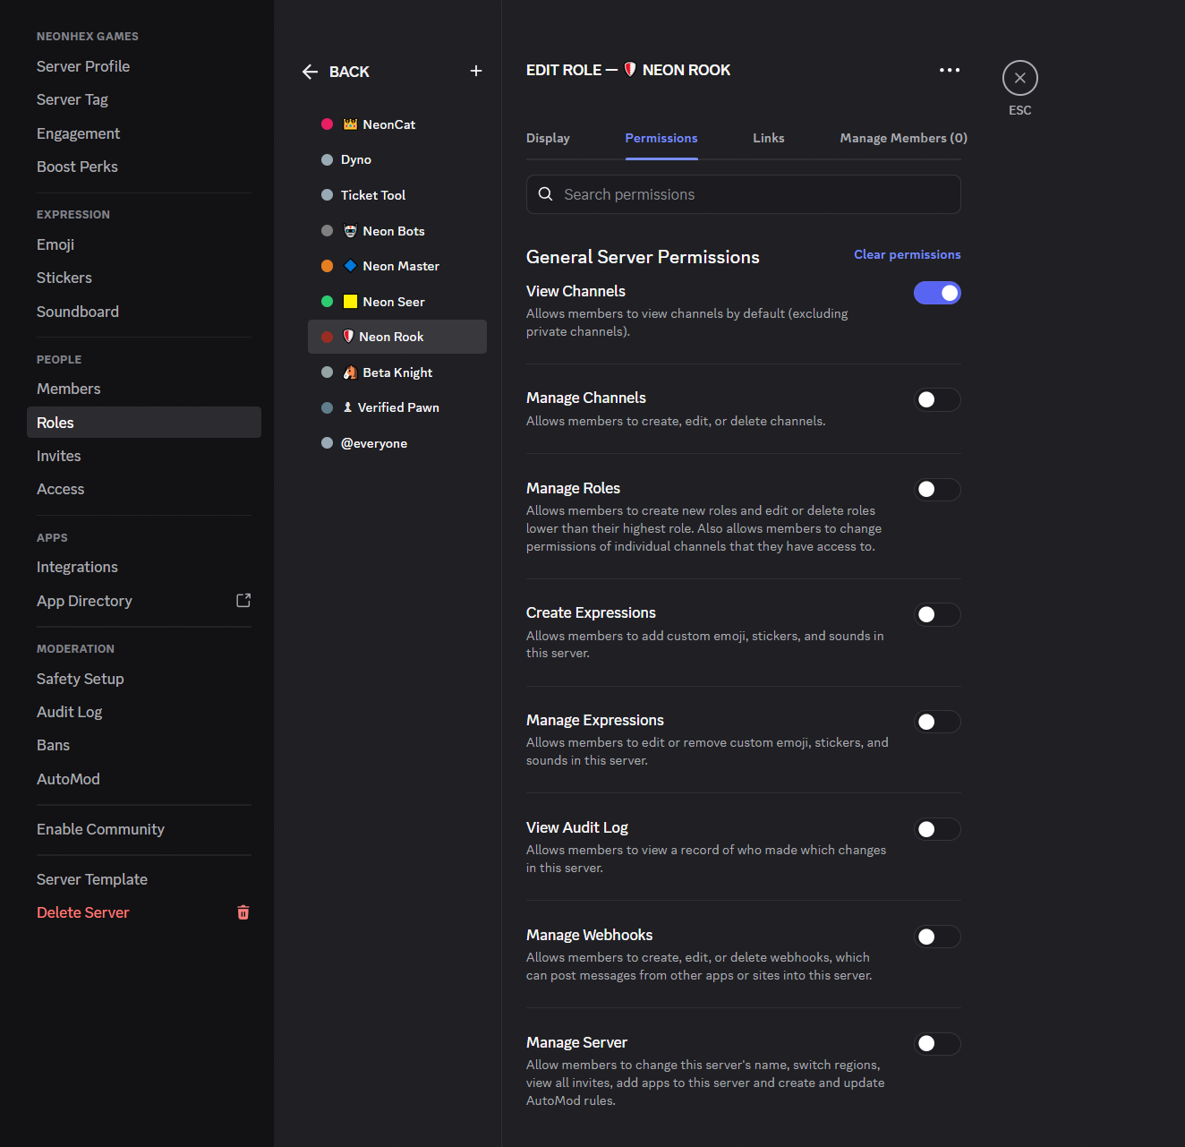
Task: Click Delete Server text
Action: pos(83,912)
